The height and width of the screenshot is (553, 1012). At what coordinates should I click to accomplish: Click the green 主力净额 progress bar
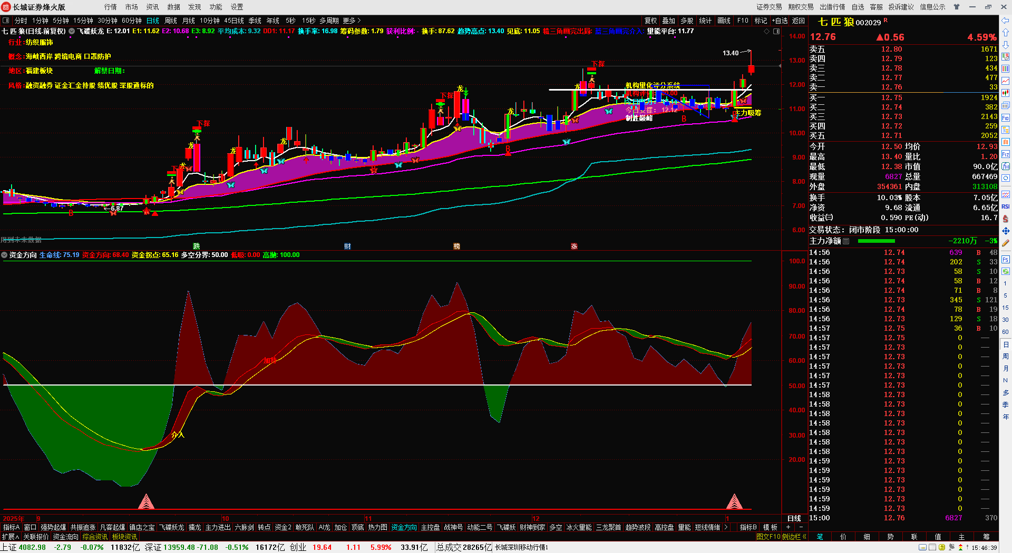[876, 241]
